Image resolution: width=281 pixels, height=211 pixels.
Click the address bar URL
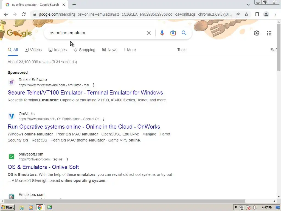pos(135,14)
